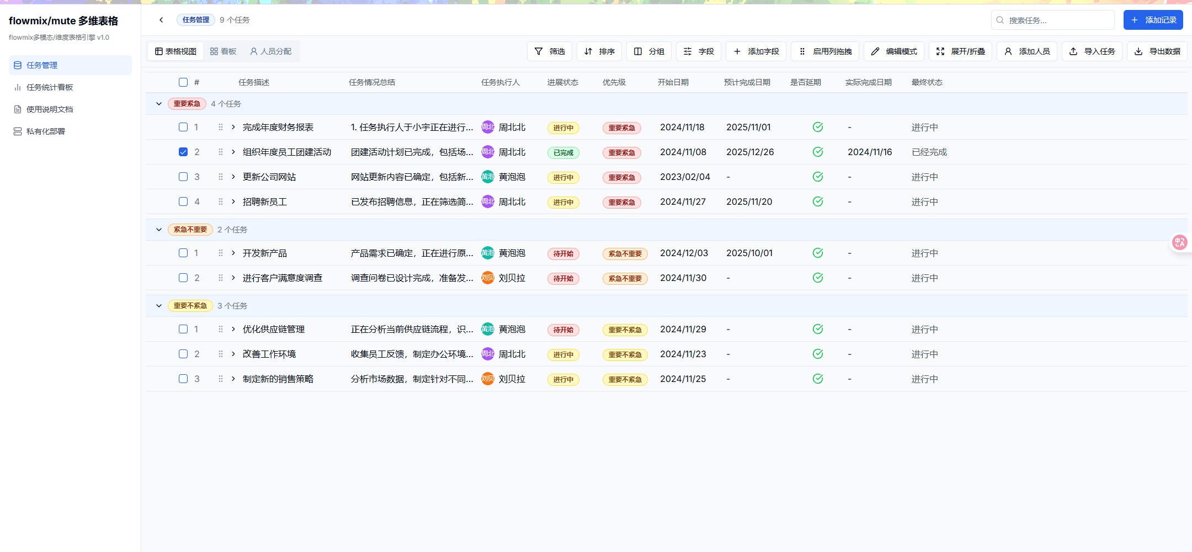The image size is (1192, 552).
Task: Open 任务管理 in the sidebar
Action: point(70,65)
